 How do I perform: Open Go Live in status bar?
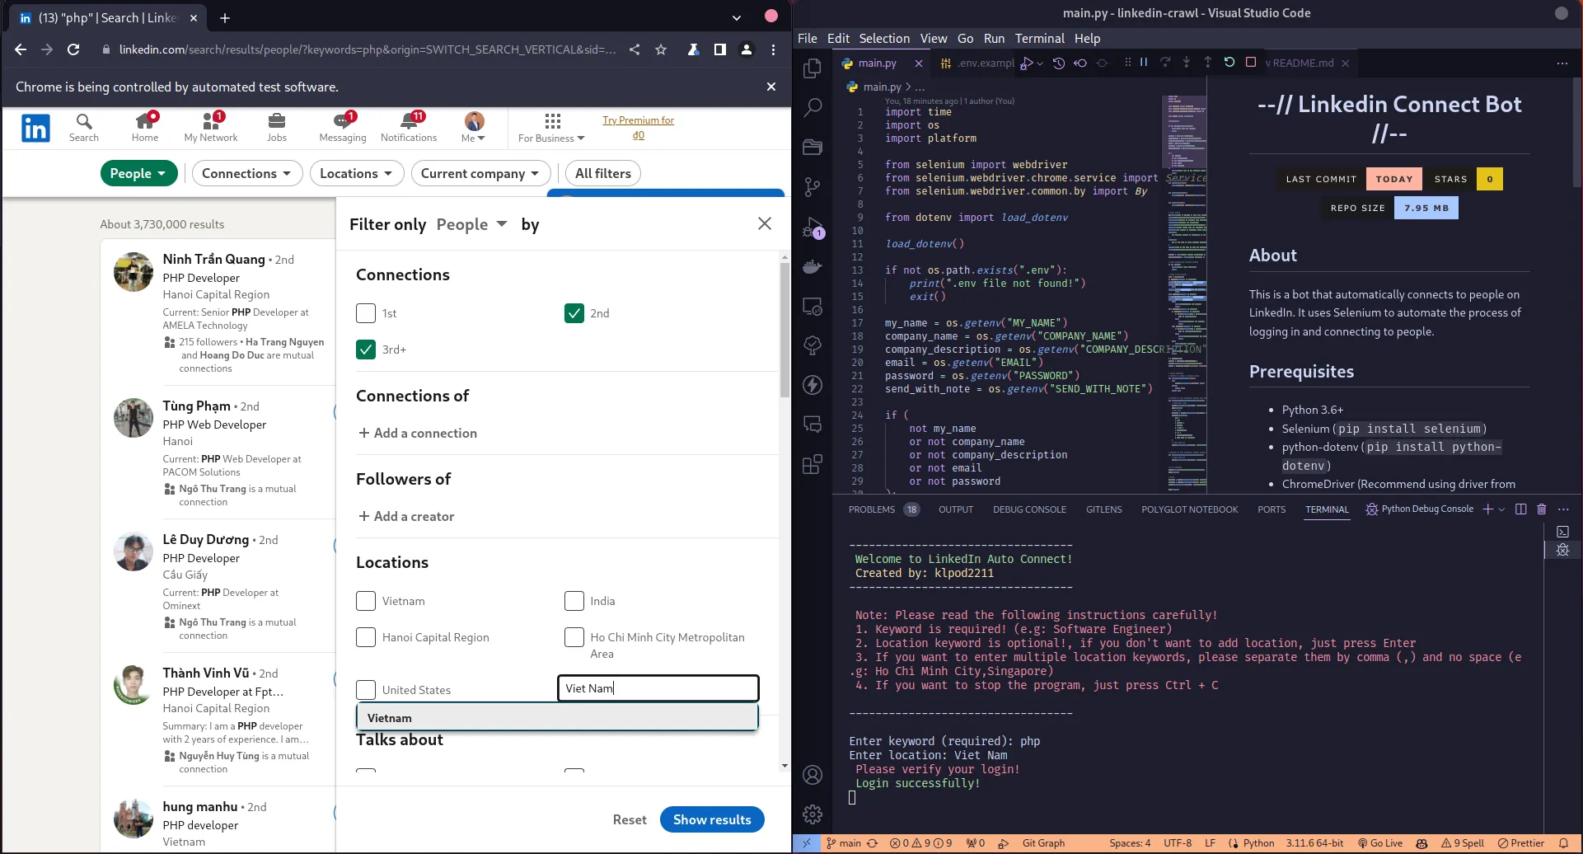pyautogui.click(x=1380, y=843)
